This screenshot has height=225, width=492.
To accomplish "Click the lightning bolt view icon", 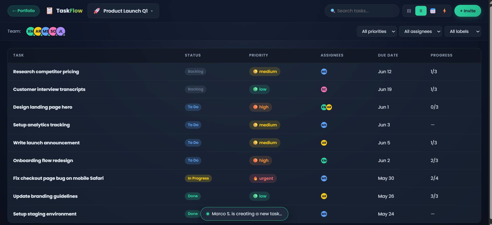I will pyautogui.click(x=444, y=11).
